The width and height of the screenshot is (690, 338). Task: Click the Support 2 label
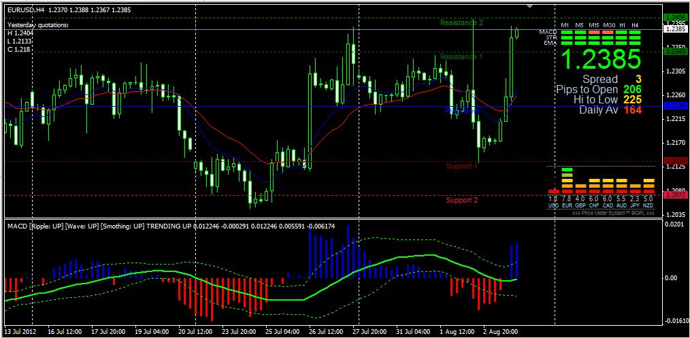(x=461, y=201)
